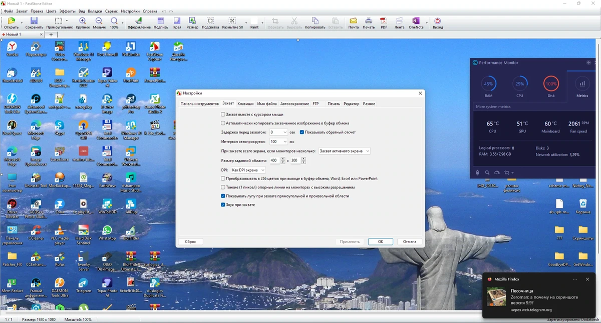Click the Сброс reset button
The image size is (601, 323).
click(190, 241)
